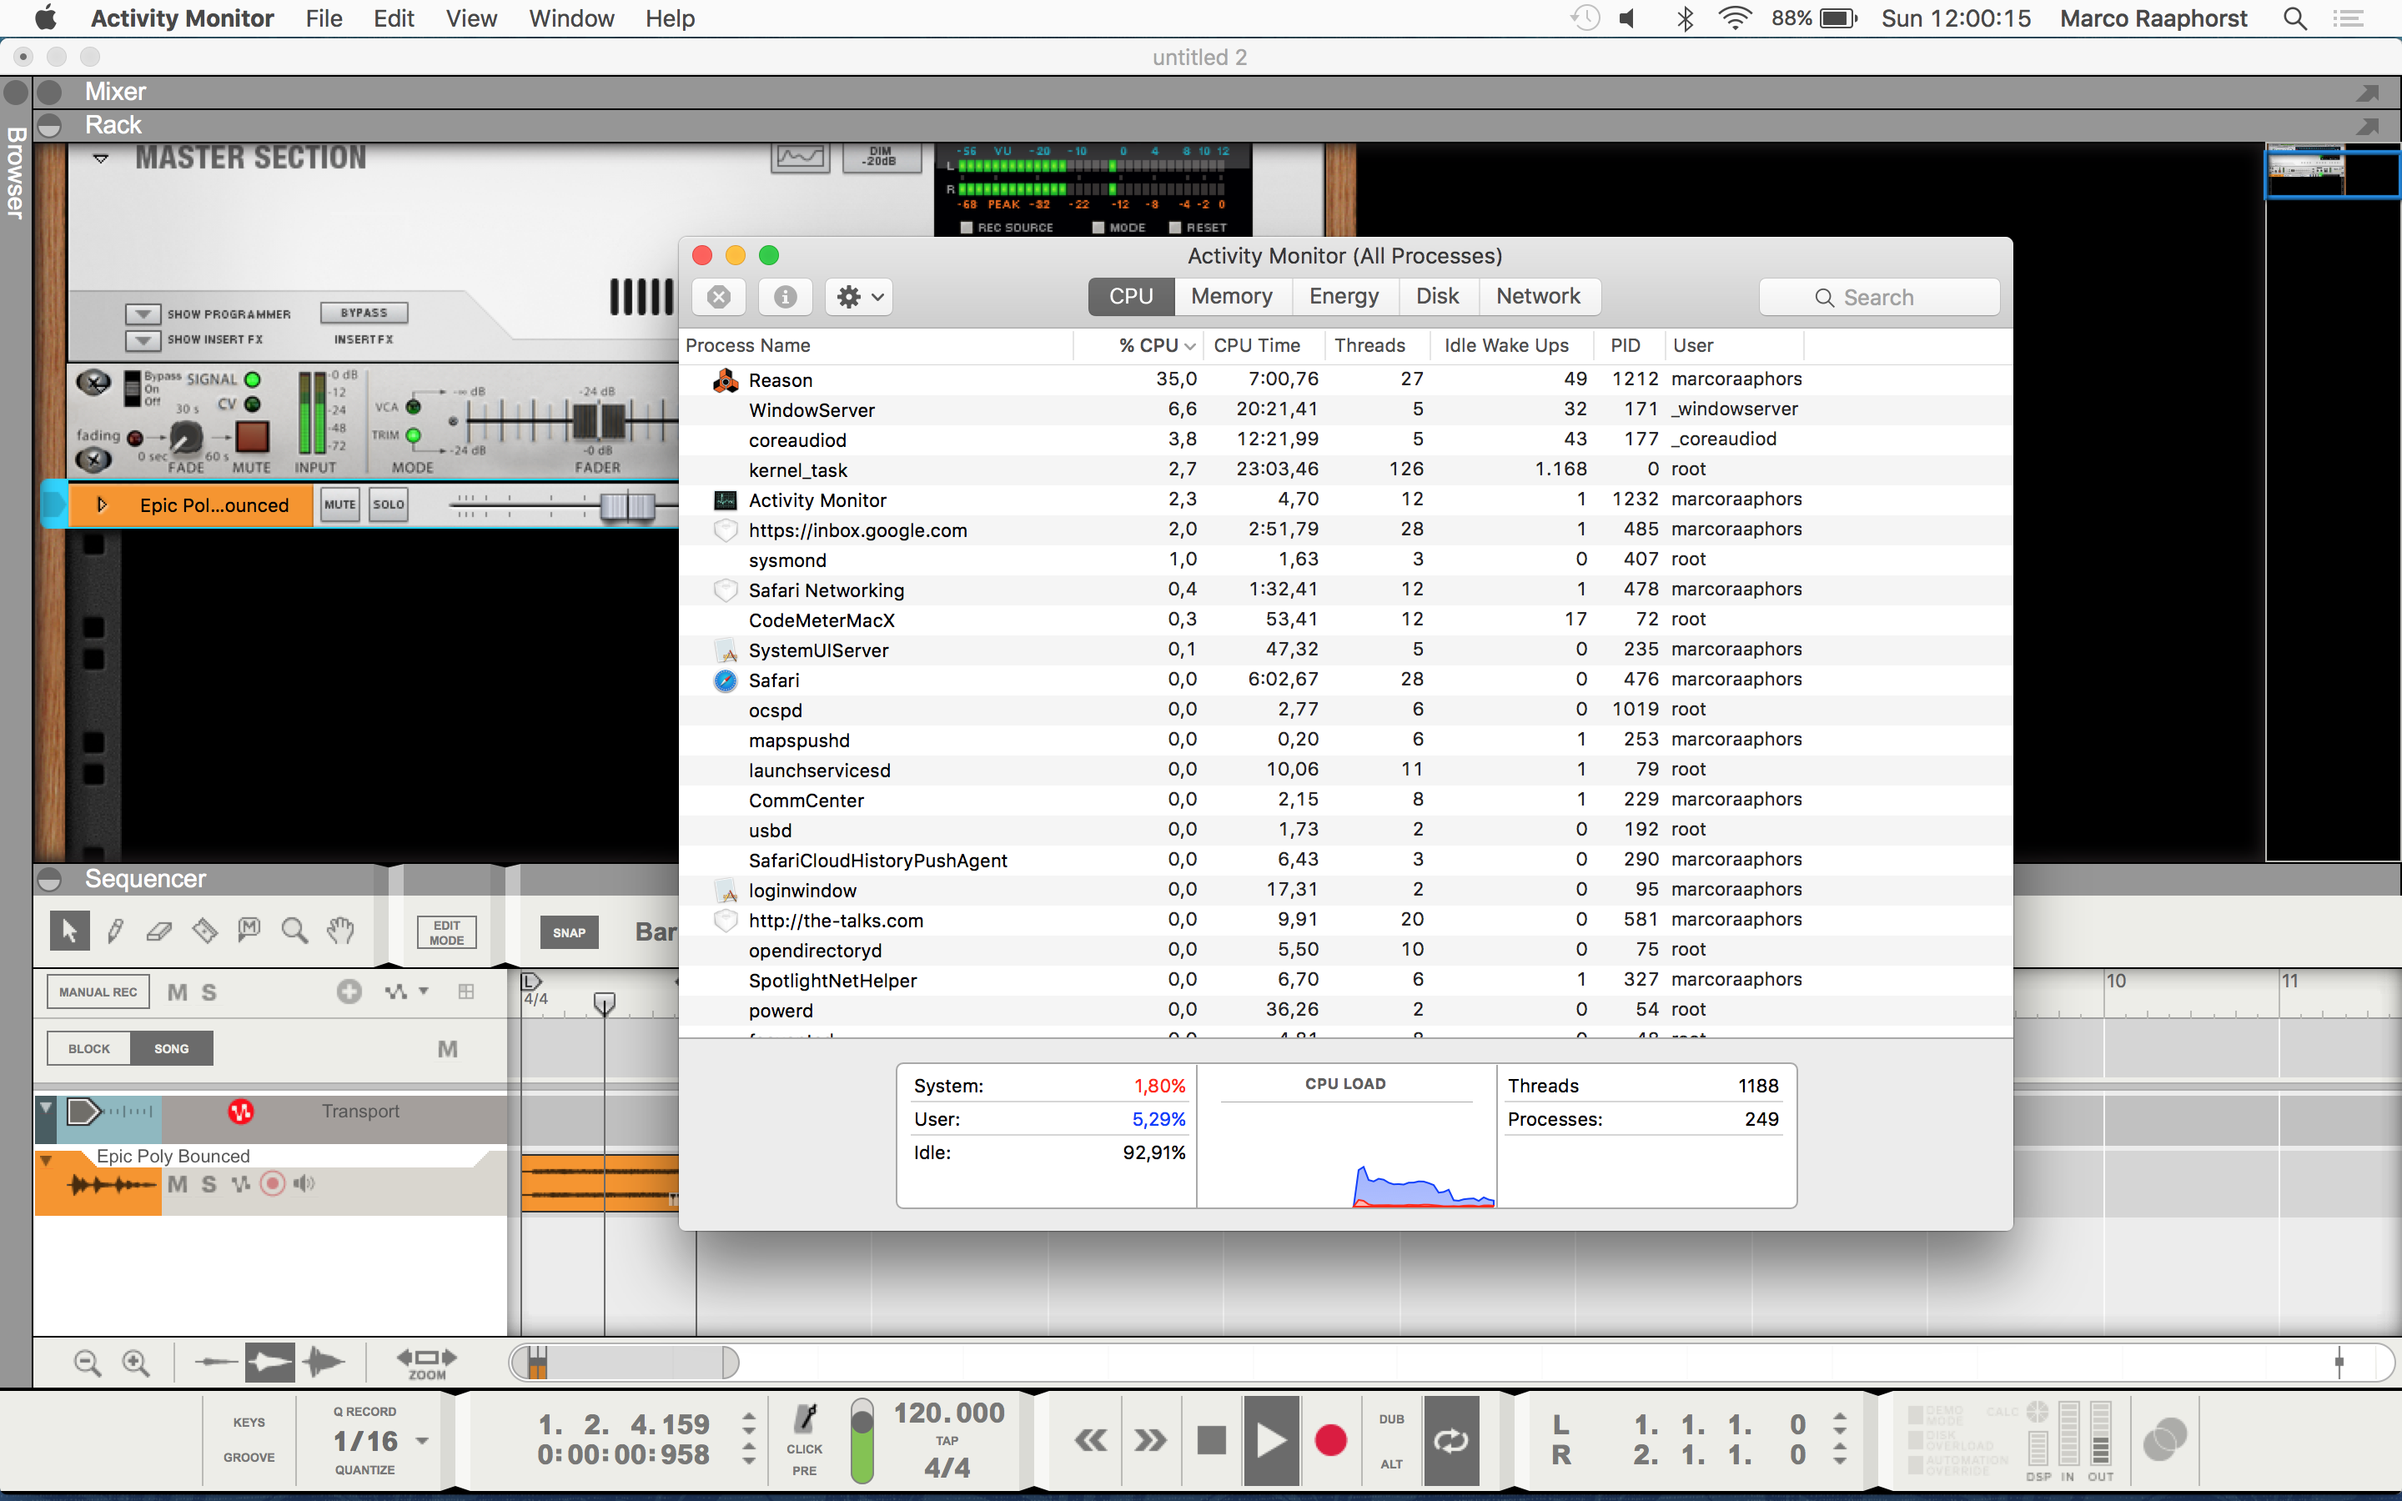The width and height of the screenshot is (2402, 1501).
Task: Click the zoom out magnifier icon
Action: [x=88, y=1363]
